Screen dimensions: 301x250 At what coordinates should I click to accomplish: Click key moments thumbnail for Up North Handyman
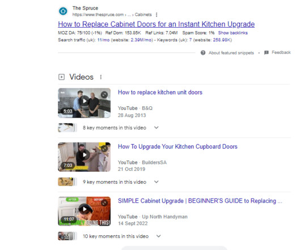[67, 236]
